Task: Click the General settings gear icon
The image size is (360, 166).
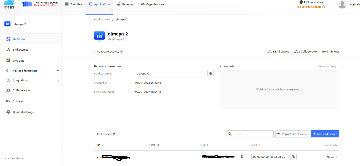Action: pyautogui.click(x=8, y=112)
